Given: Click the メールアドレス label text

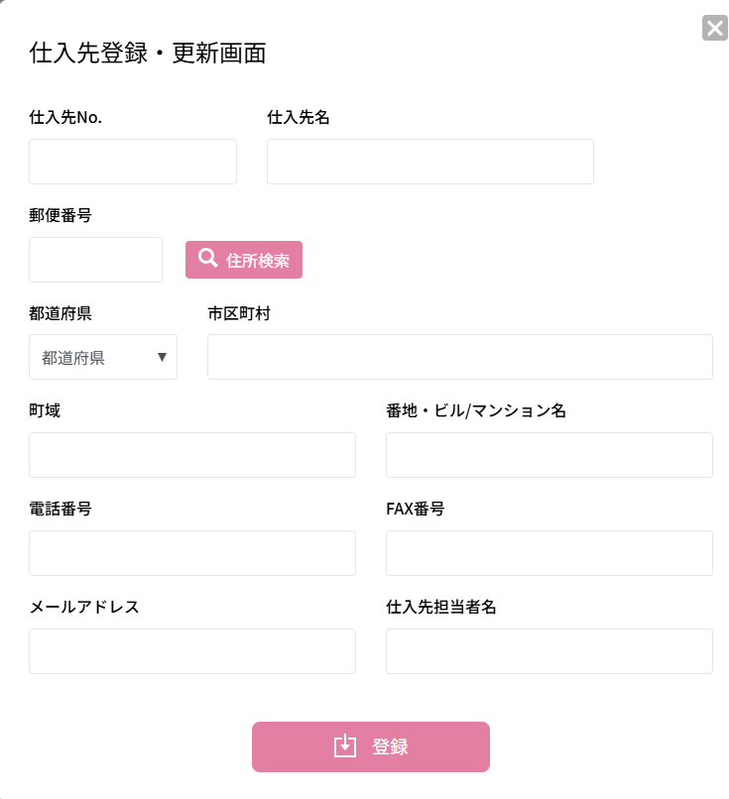Looking at the screenshot, I should pos(84,607).
